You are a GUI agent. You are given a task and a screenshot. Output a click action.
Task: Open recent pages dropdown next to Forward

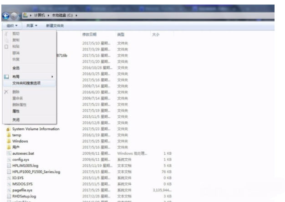[20, 16]
